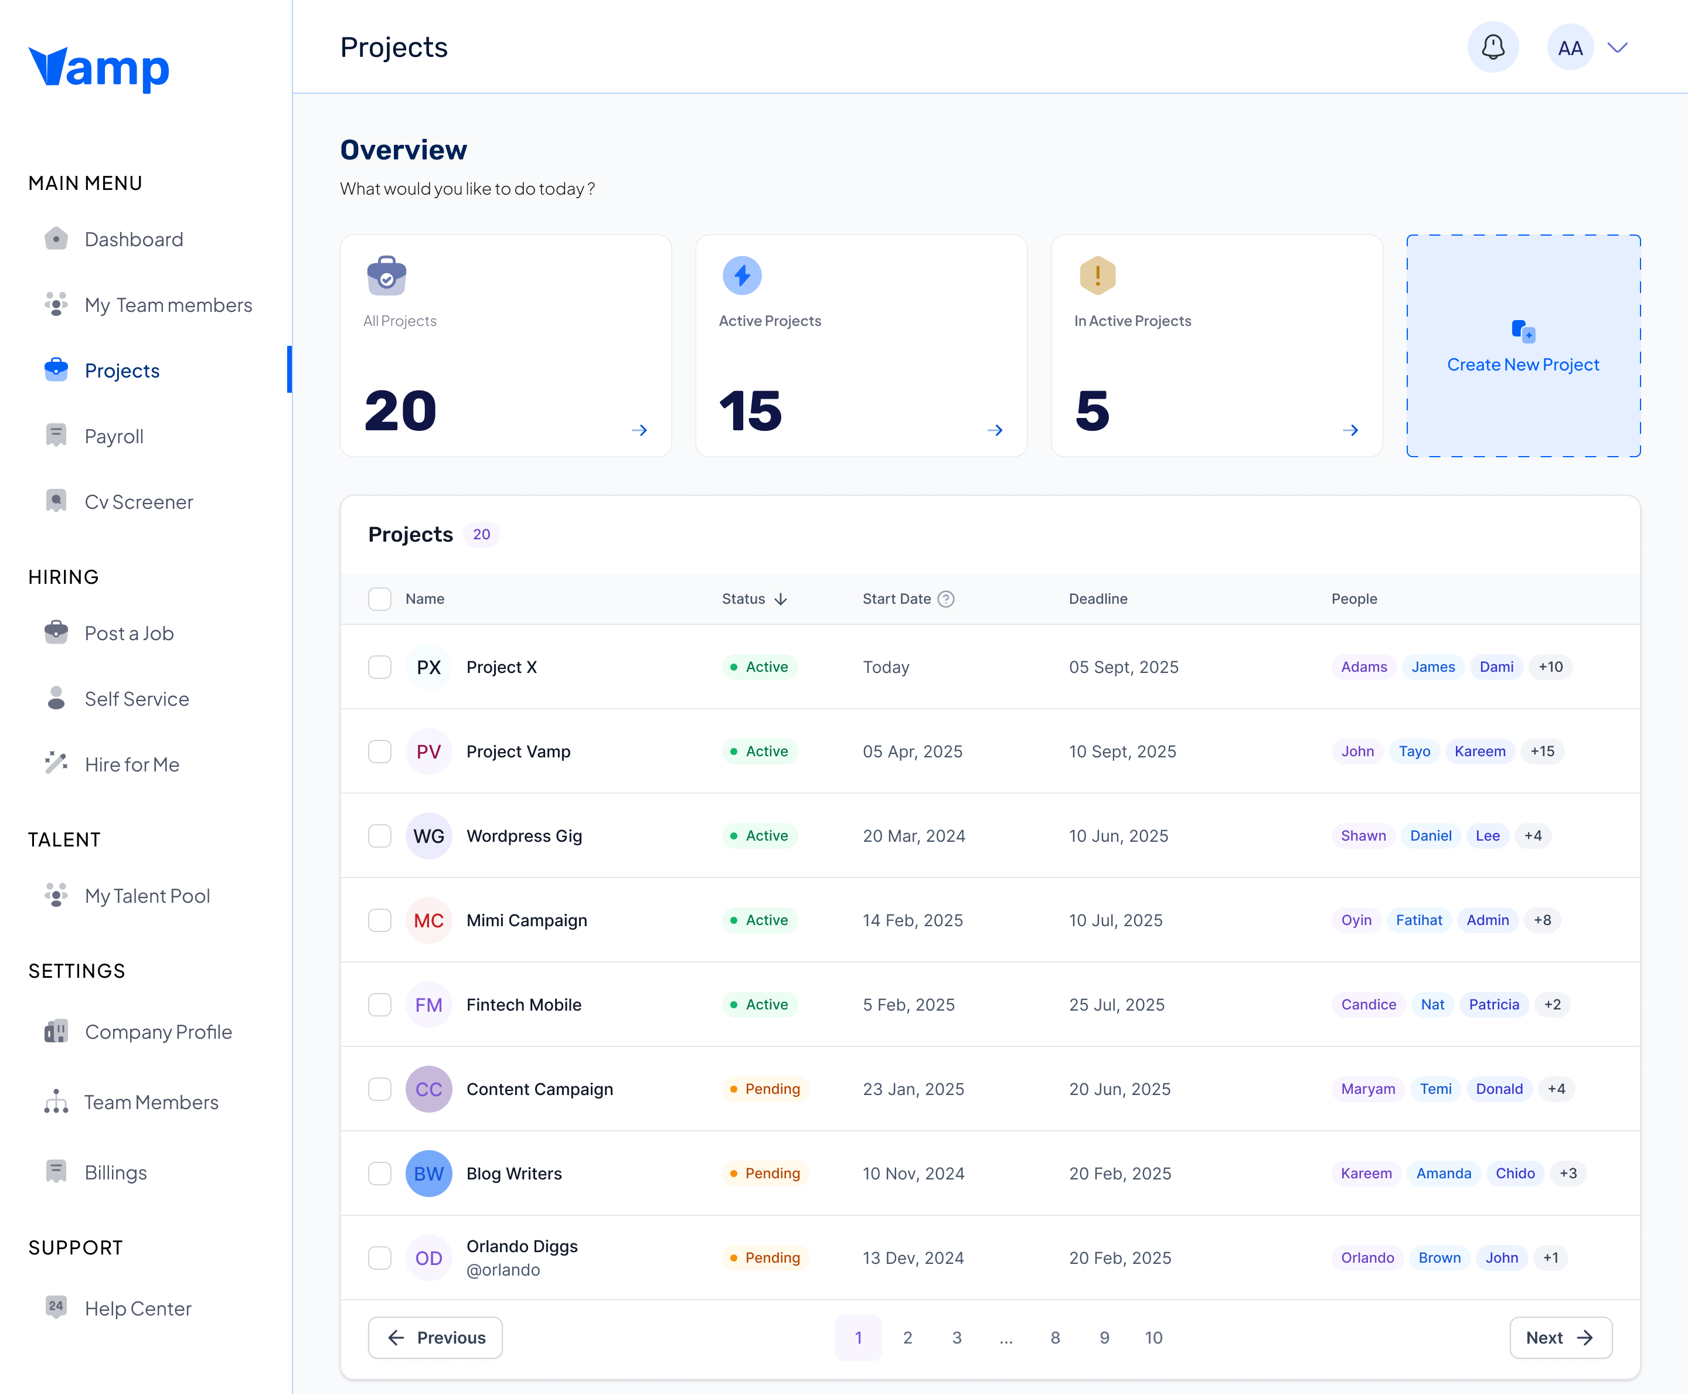The image size is (1688, 1394).
Task: Click the All Projects briefcase card icon
Action: pyautogui.click(x=387, y=276)
